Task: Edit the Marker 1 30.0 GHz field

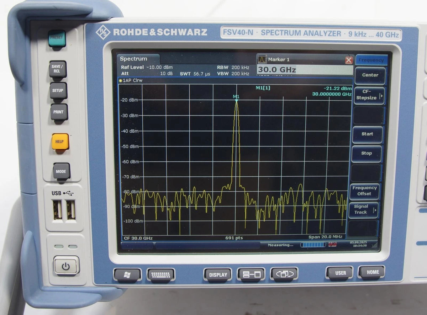Action: click(305, 70)
